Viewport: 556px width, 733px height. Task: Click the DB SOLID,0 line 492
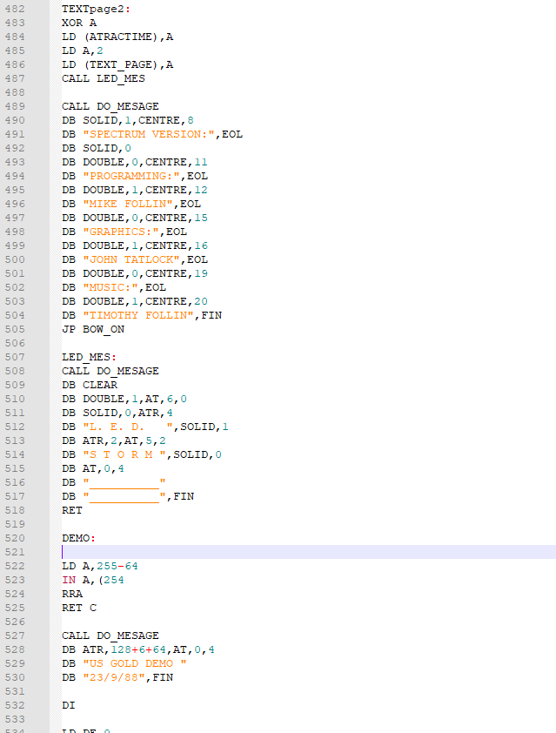(97, 148)
